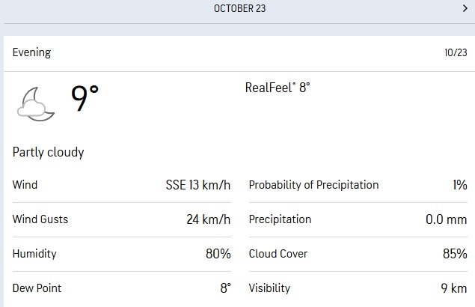Select the Cloud Cover label
The width and height of the screenshot is (475, 307).
tap(278, 254)
